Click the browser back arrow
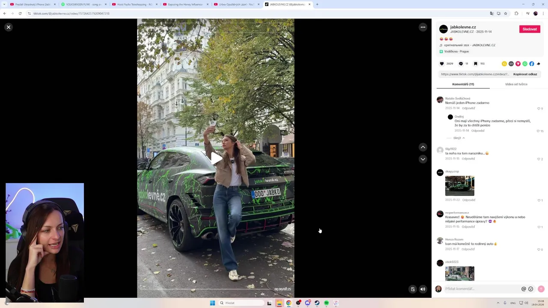The height and width of the screenshot is (308, 548). [x=5, y=13]
